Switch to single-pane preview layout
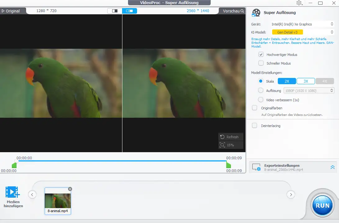Viewport: 339px width, 223px height. [x=115, y=11]
